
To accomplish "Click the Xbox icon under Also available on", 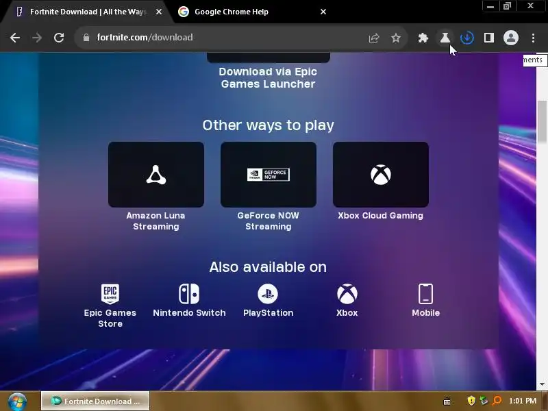I will (347, 294).
